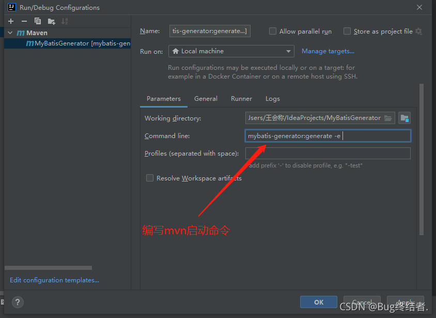Sort configurations alphabetically
This screenshot has height=318, width=436.
click(x=65, y=21)
